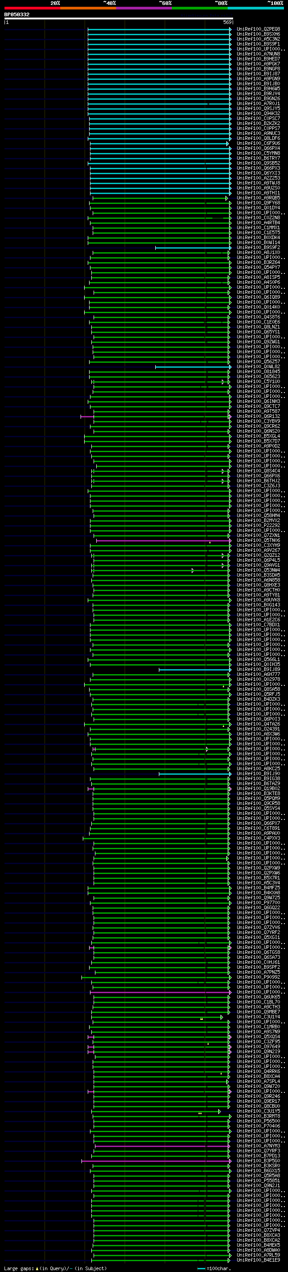Select the query ID BP050332 label

tap(17, 15)
